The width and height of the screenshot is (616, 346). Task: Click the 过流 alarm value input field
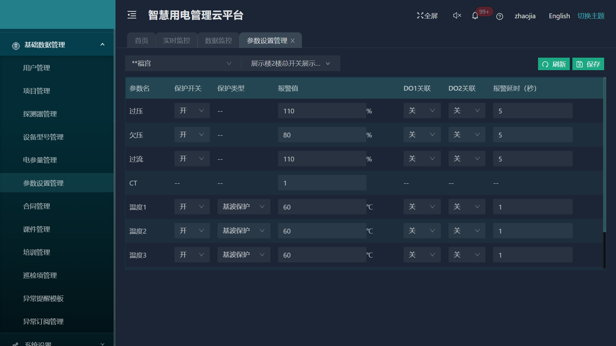(322, 159)
